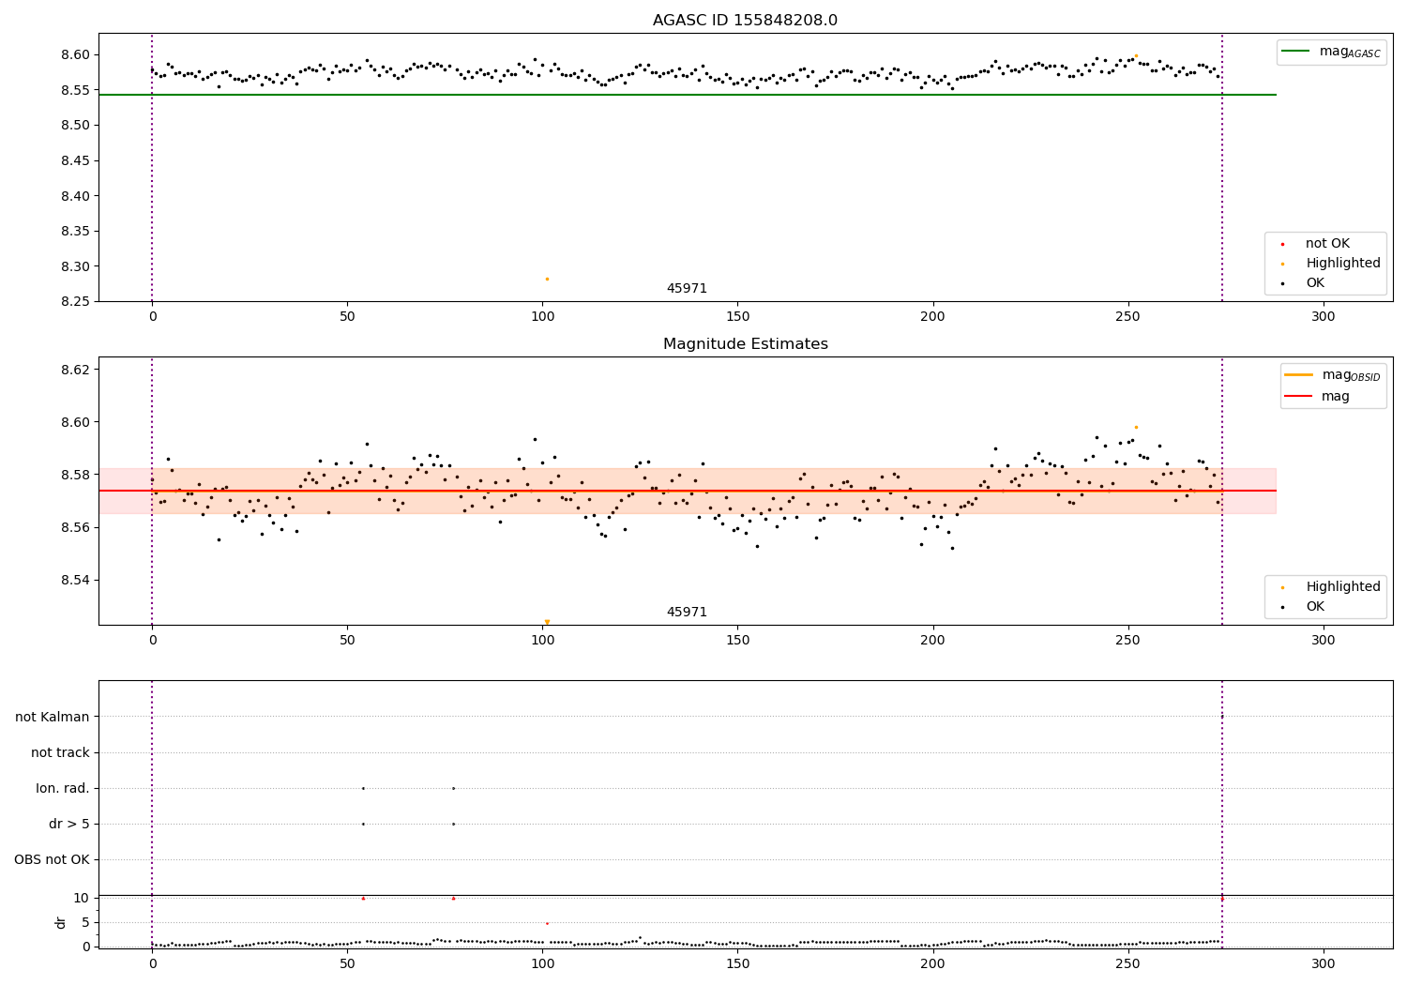Click the '45971' label in top plot

(687, 289)
